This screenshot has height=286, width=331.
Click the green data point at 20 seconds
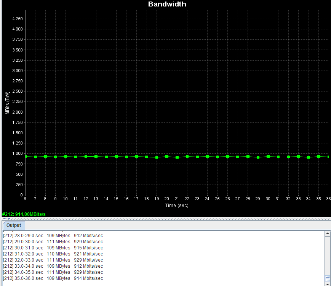(167, 157)
